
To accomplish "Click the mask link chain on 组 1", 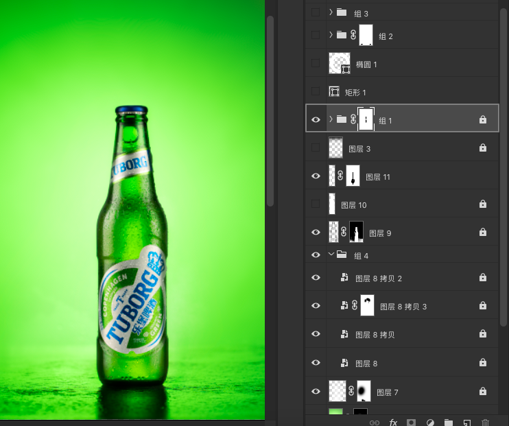I will pos(353,119).
